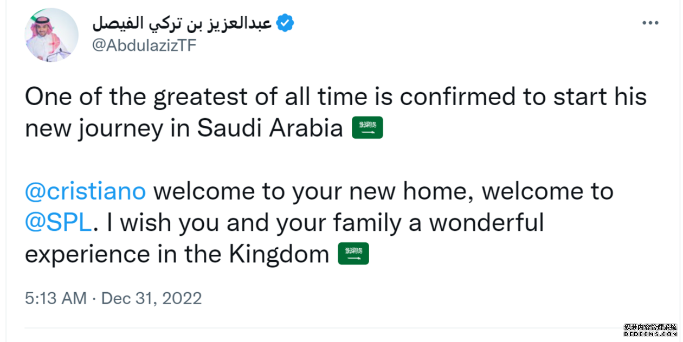The height and width of the screenshot is (342, 683).
Task: Click the words 'Saudi Arabia' in the tweet
Action: 270,128
